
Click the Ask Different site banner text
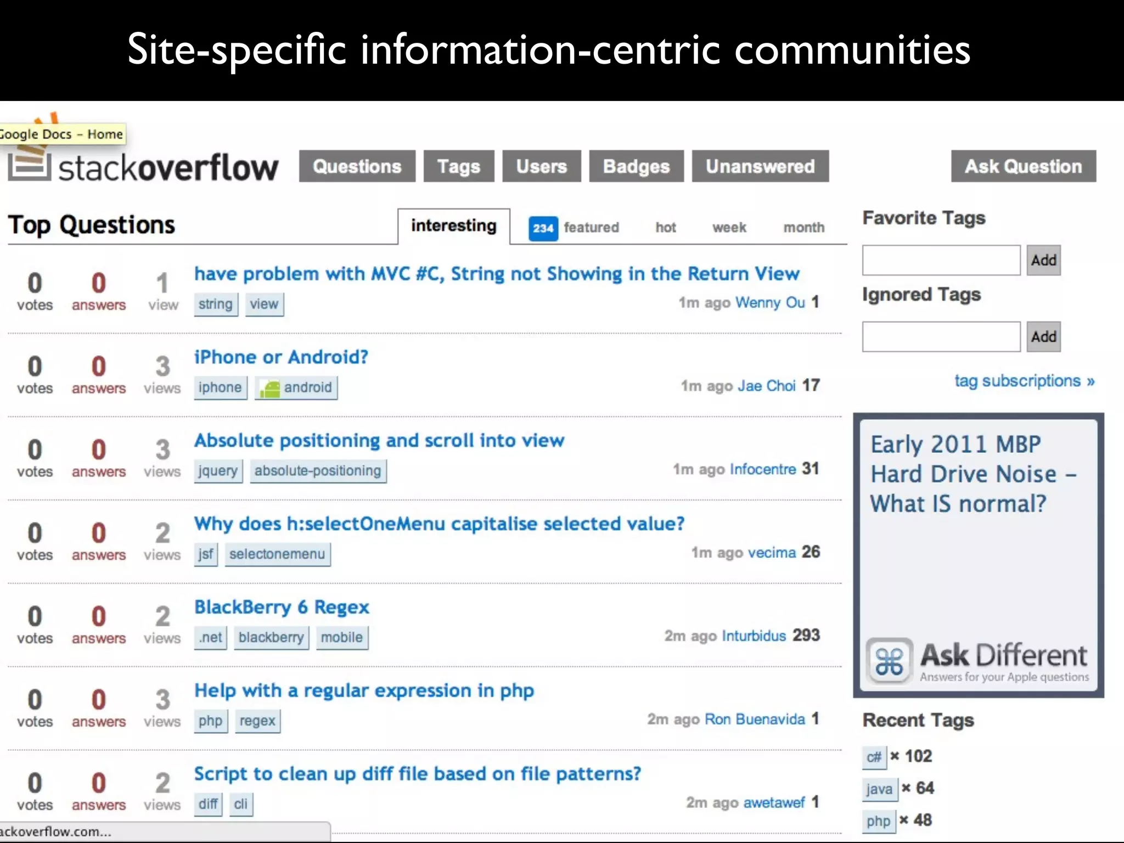1004,662
